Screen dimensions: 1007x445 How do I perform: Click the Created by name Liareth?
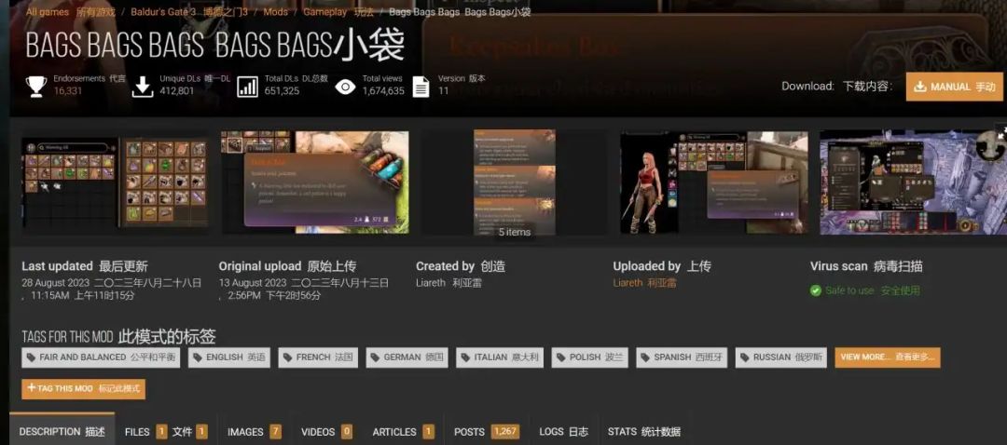tap(430, 283)
